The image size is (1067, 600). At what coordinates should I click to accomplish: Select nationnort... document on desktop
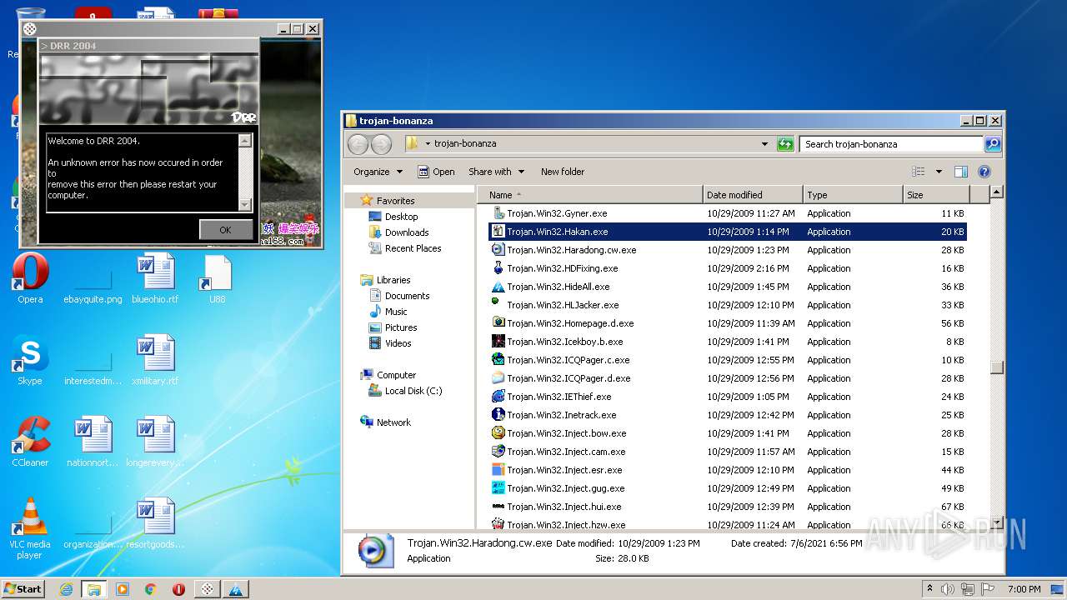tap(93, 442)
